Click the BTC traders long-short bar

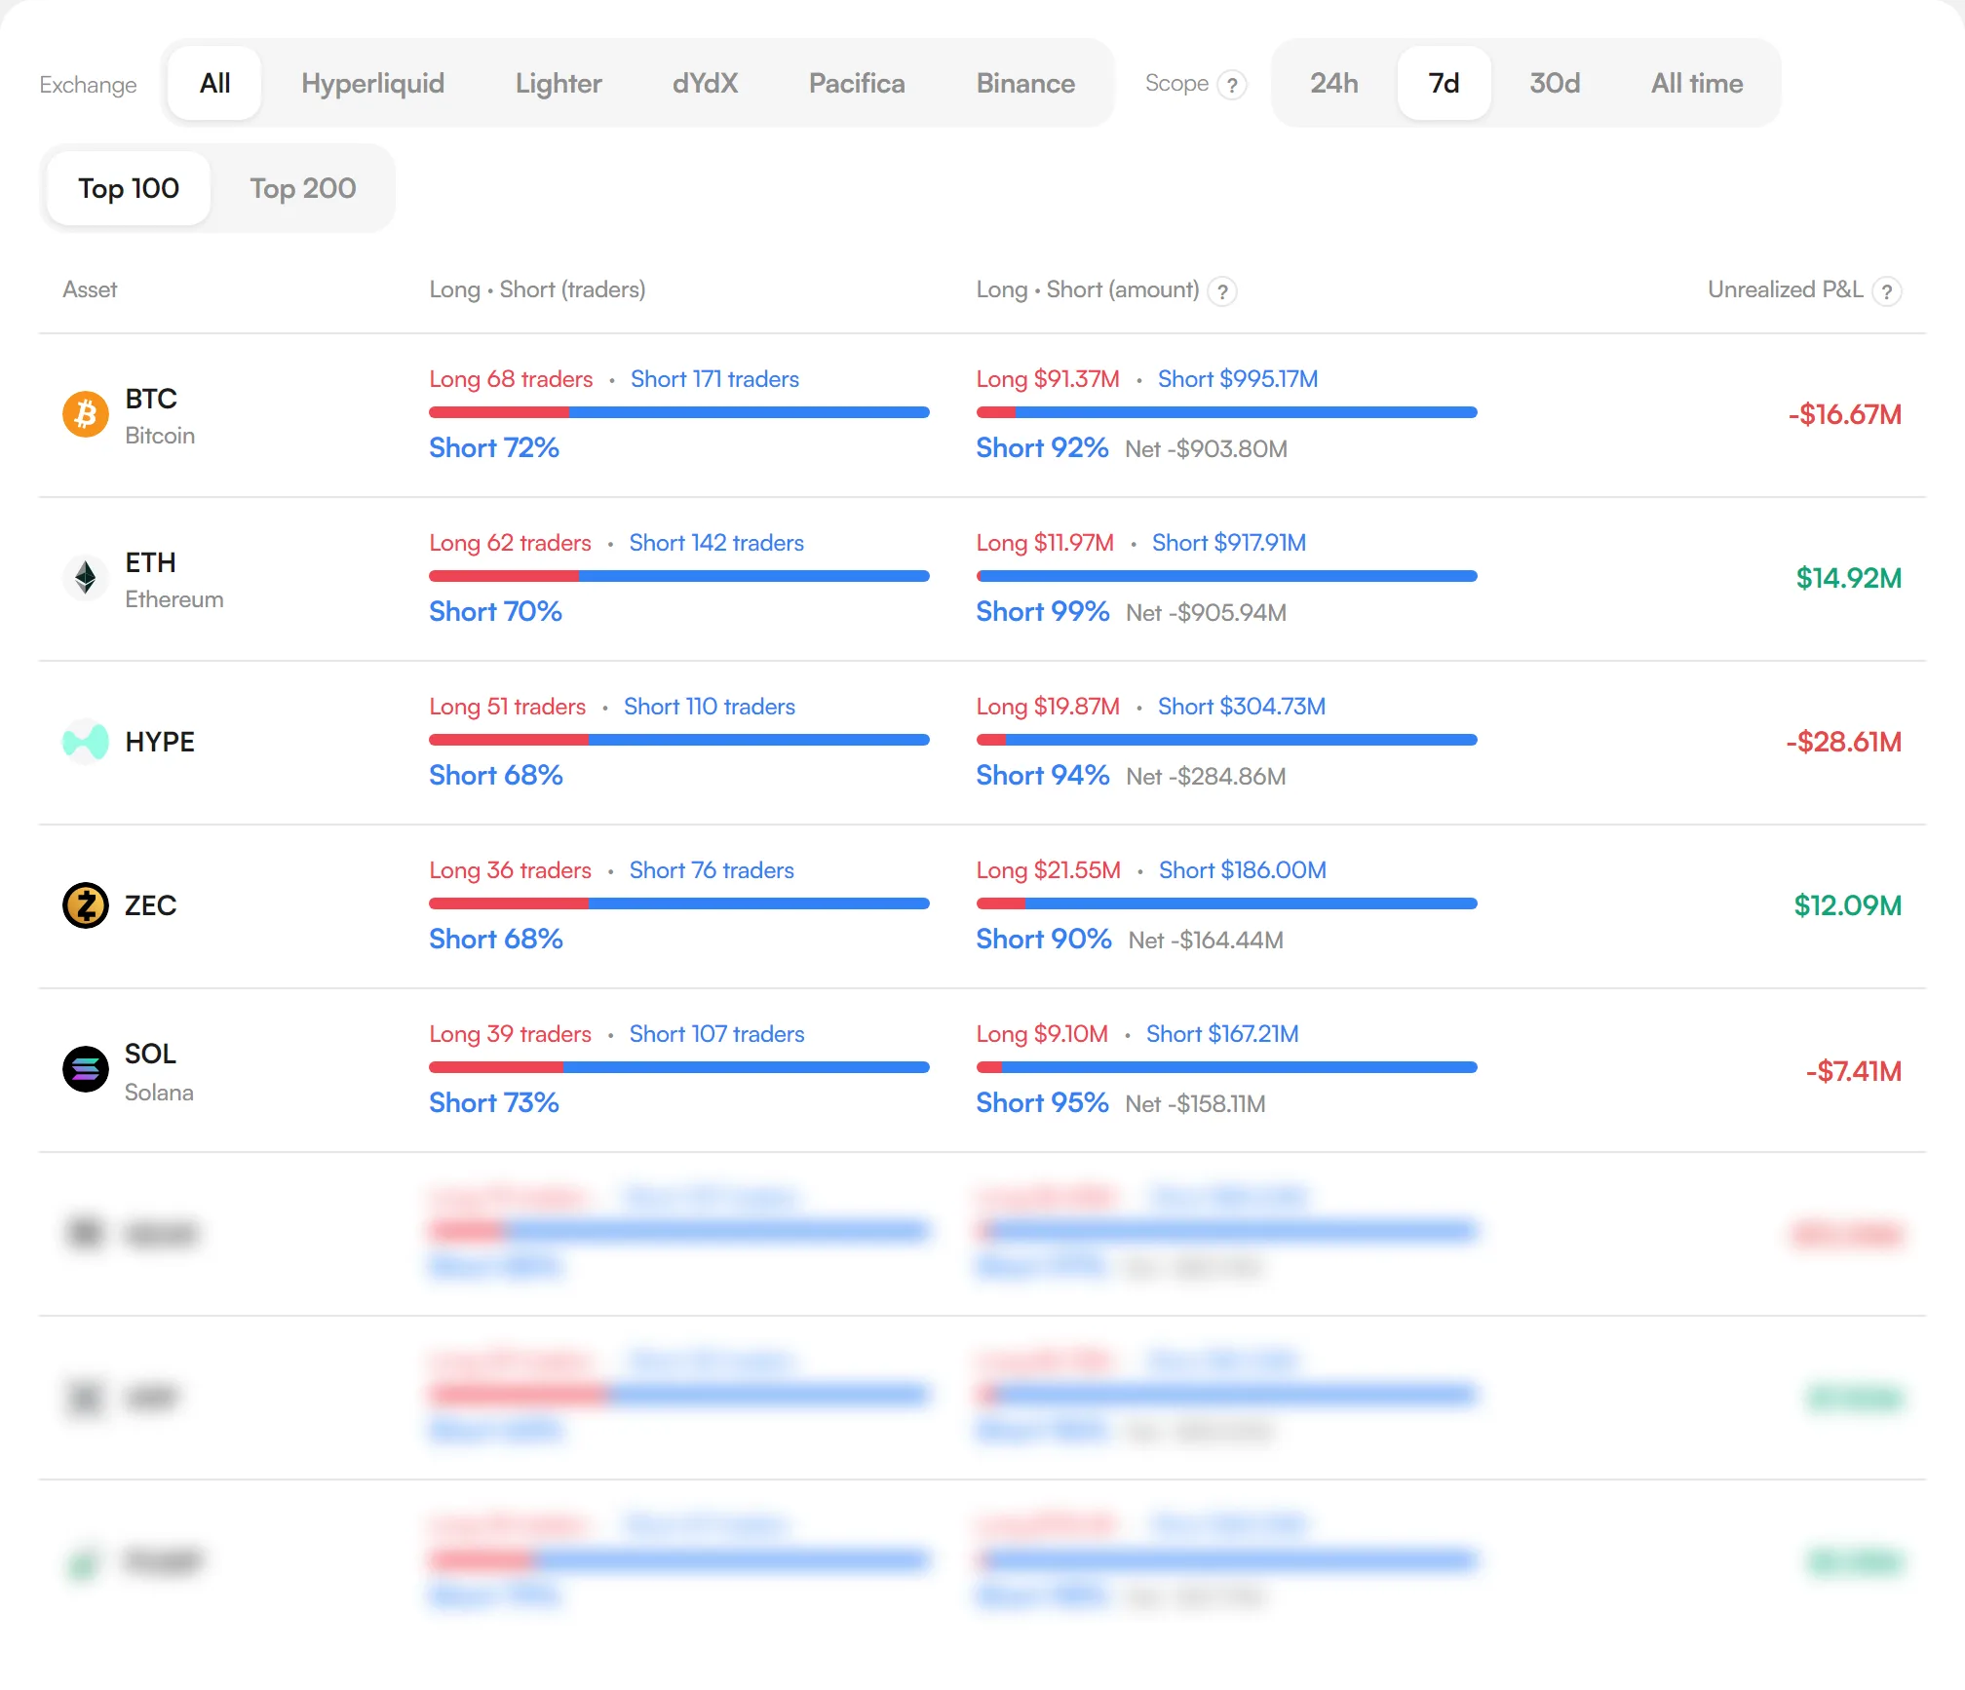[x=679, y=413]
